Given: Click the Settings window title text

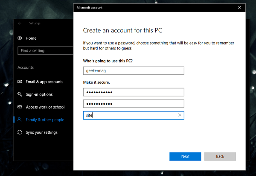Looking at the screenshot, I should tap(35, 23).
